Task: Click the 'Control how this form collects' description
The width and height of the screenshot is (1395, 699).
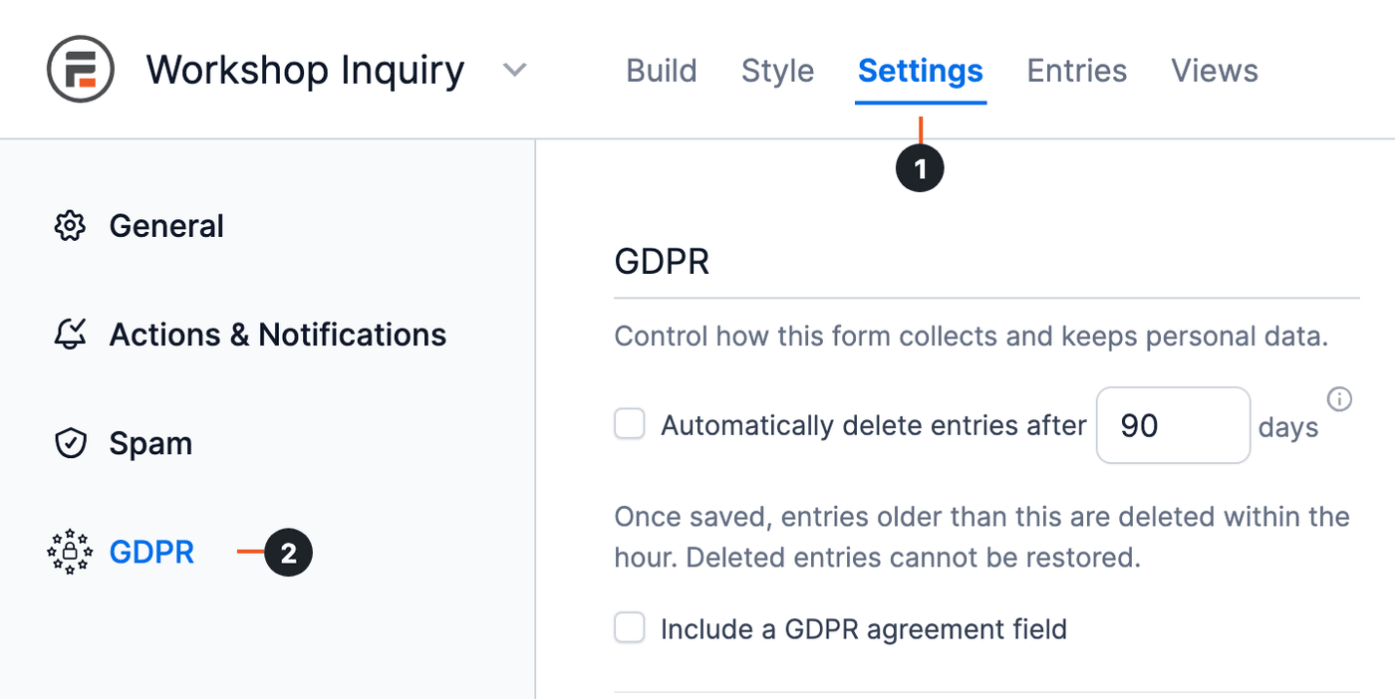Action: click(972, 336)
